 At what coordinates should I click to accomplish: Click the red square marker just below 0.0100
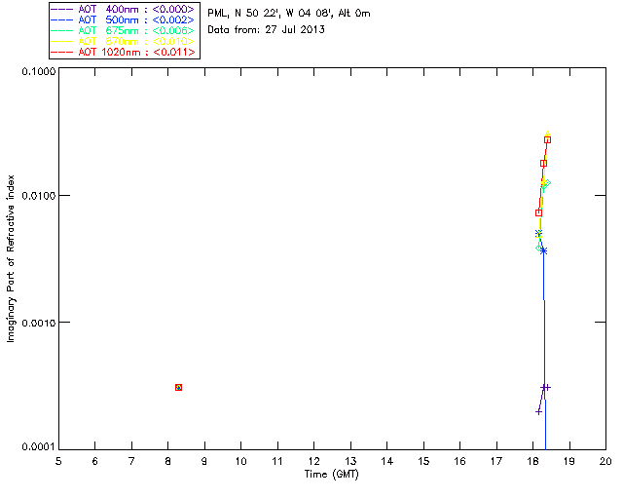point(538,212)
